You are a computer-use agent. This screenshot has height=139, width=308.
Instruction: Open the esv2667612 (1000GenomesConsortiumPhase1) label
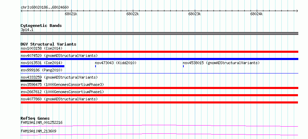coord(62,92)
